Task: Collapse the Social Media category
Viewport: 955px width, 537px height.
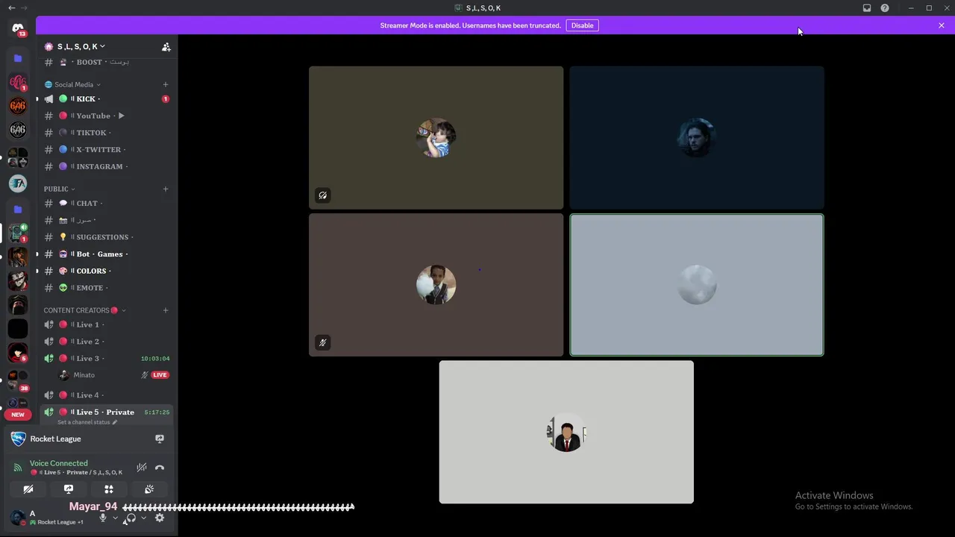Action: tap(73, 85)
